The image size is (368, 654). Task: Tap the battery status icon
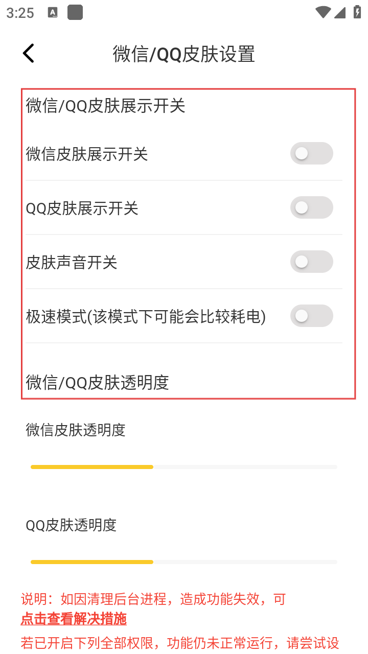pos(357,13)
